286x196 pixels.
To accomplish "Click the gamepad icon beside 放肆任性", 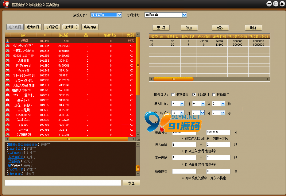I will coord(8,61).
